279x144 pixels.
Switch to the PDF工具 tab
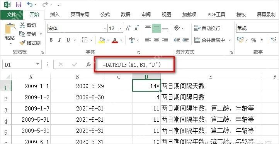[216, 15]
